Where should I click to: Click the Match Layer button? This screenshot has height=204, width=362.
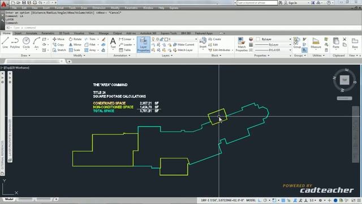183,50
